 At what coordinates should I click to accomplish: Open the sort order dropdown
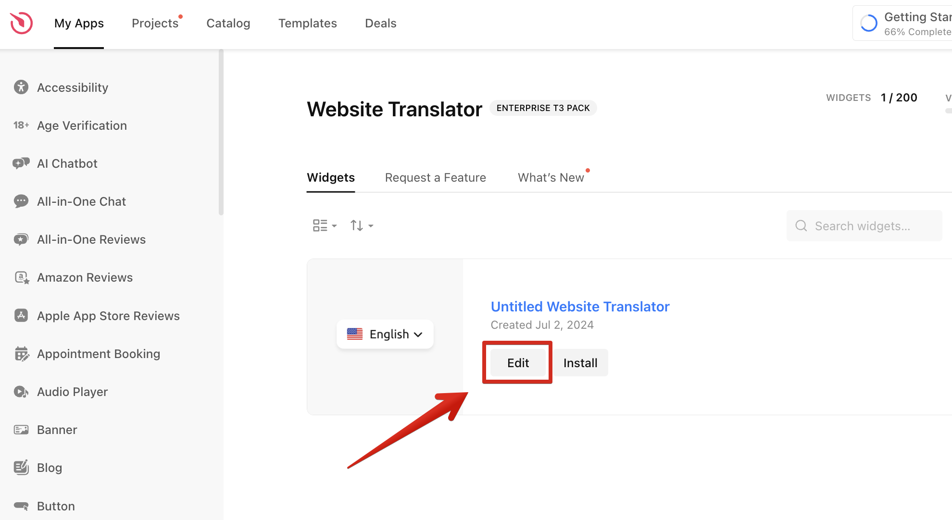362,225
